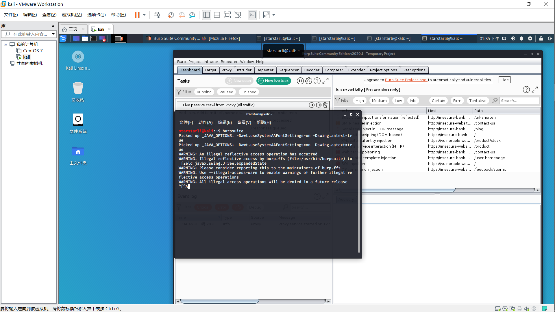Send Ctrl+Alt+Del to the VM
Screen dimensions: 555x312
pyautogui.click(x=157, y=15)
